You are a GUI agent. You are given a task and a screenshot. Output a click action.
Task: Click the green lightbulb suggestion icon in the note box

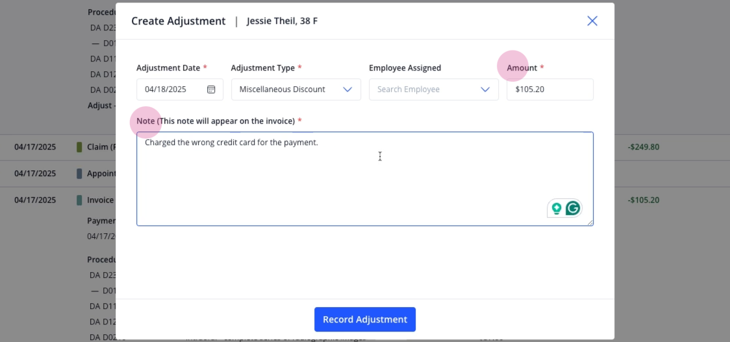557,209
